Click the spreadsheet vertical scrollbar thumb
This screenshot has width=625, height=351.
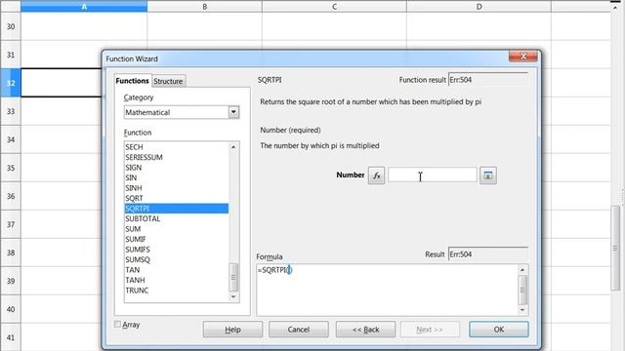[x=615, y=248]
